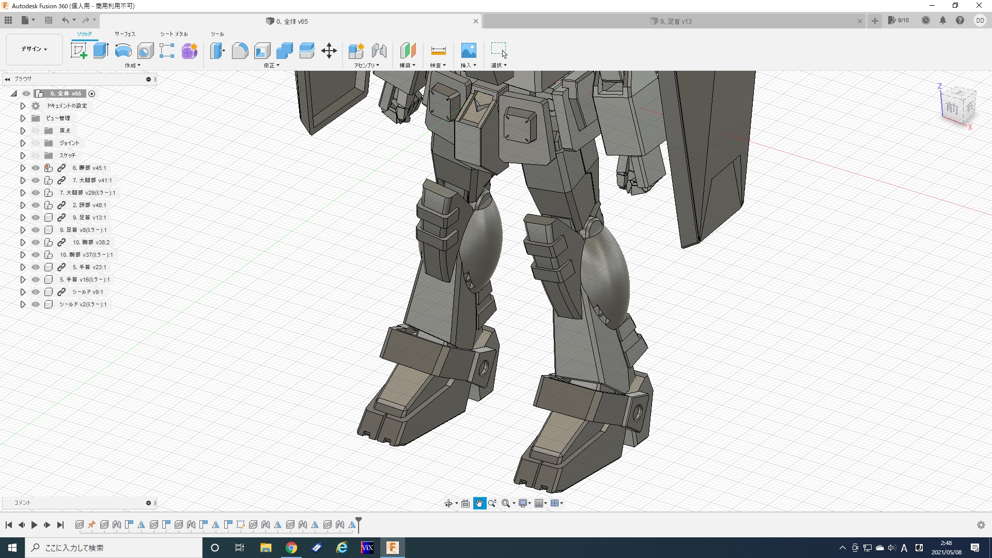Hide the 6. 腰部 v45:1 component
This screenshot has height=558, width=992.
pos(36,168)
